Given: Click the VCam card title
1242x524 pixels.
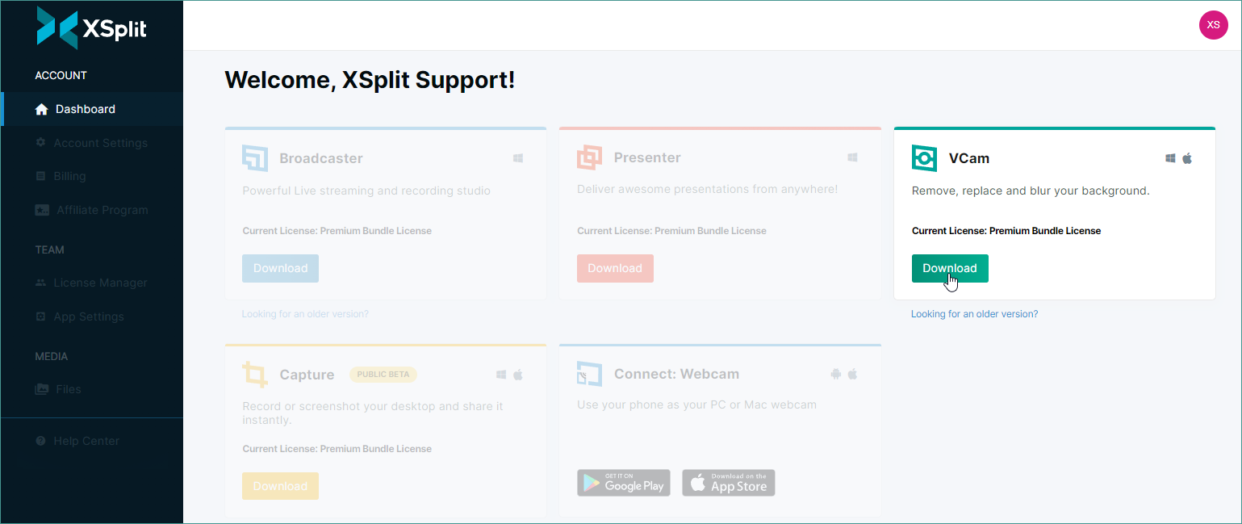Looking at the screenshot, I should (x=969, y=158).
